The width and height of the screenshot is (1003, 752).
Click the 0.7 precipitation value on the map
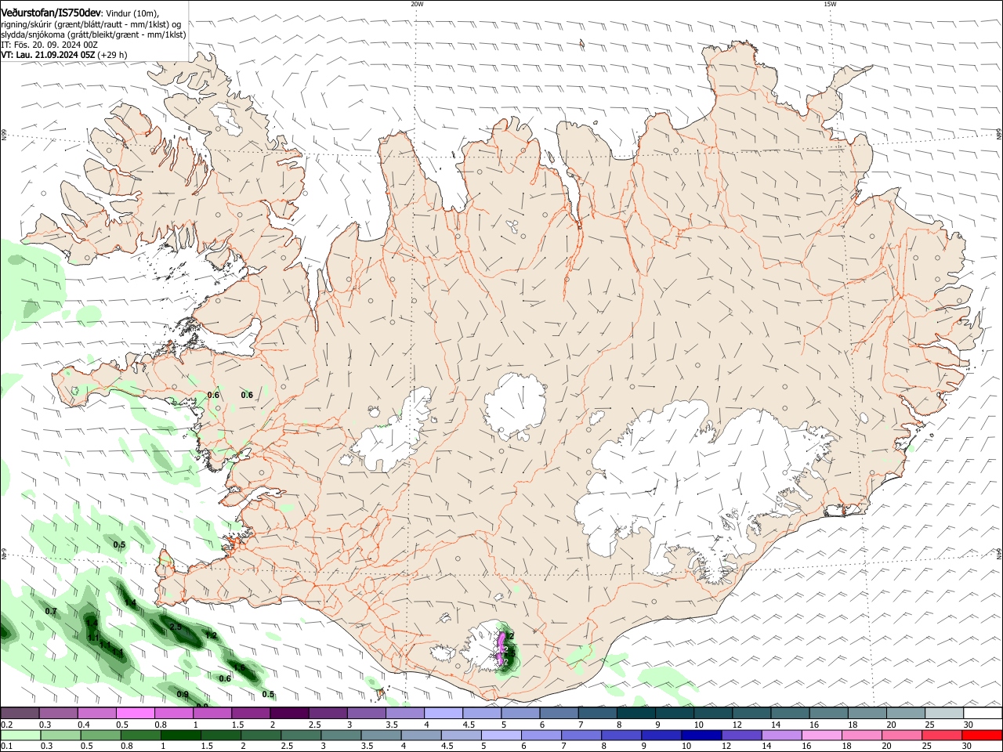(x=51, y=611)
